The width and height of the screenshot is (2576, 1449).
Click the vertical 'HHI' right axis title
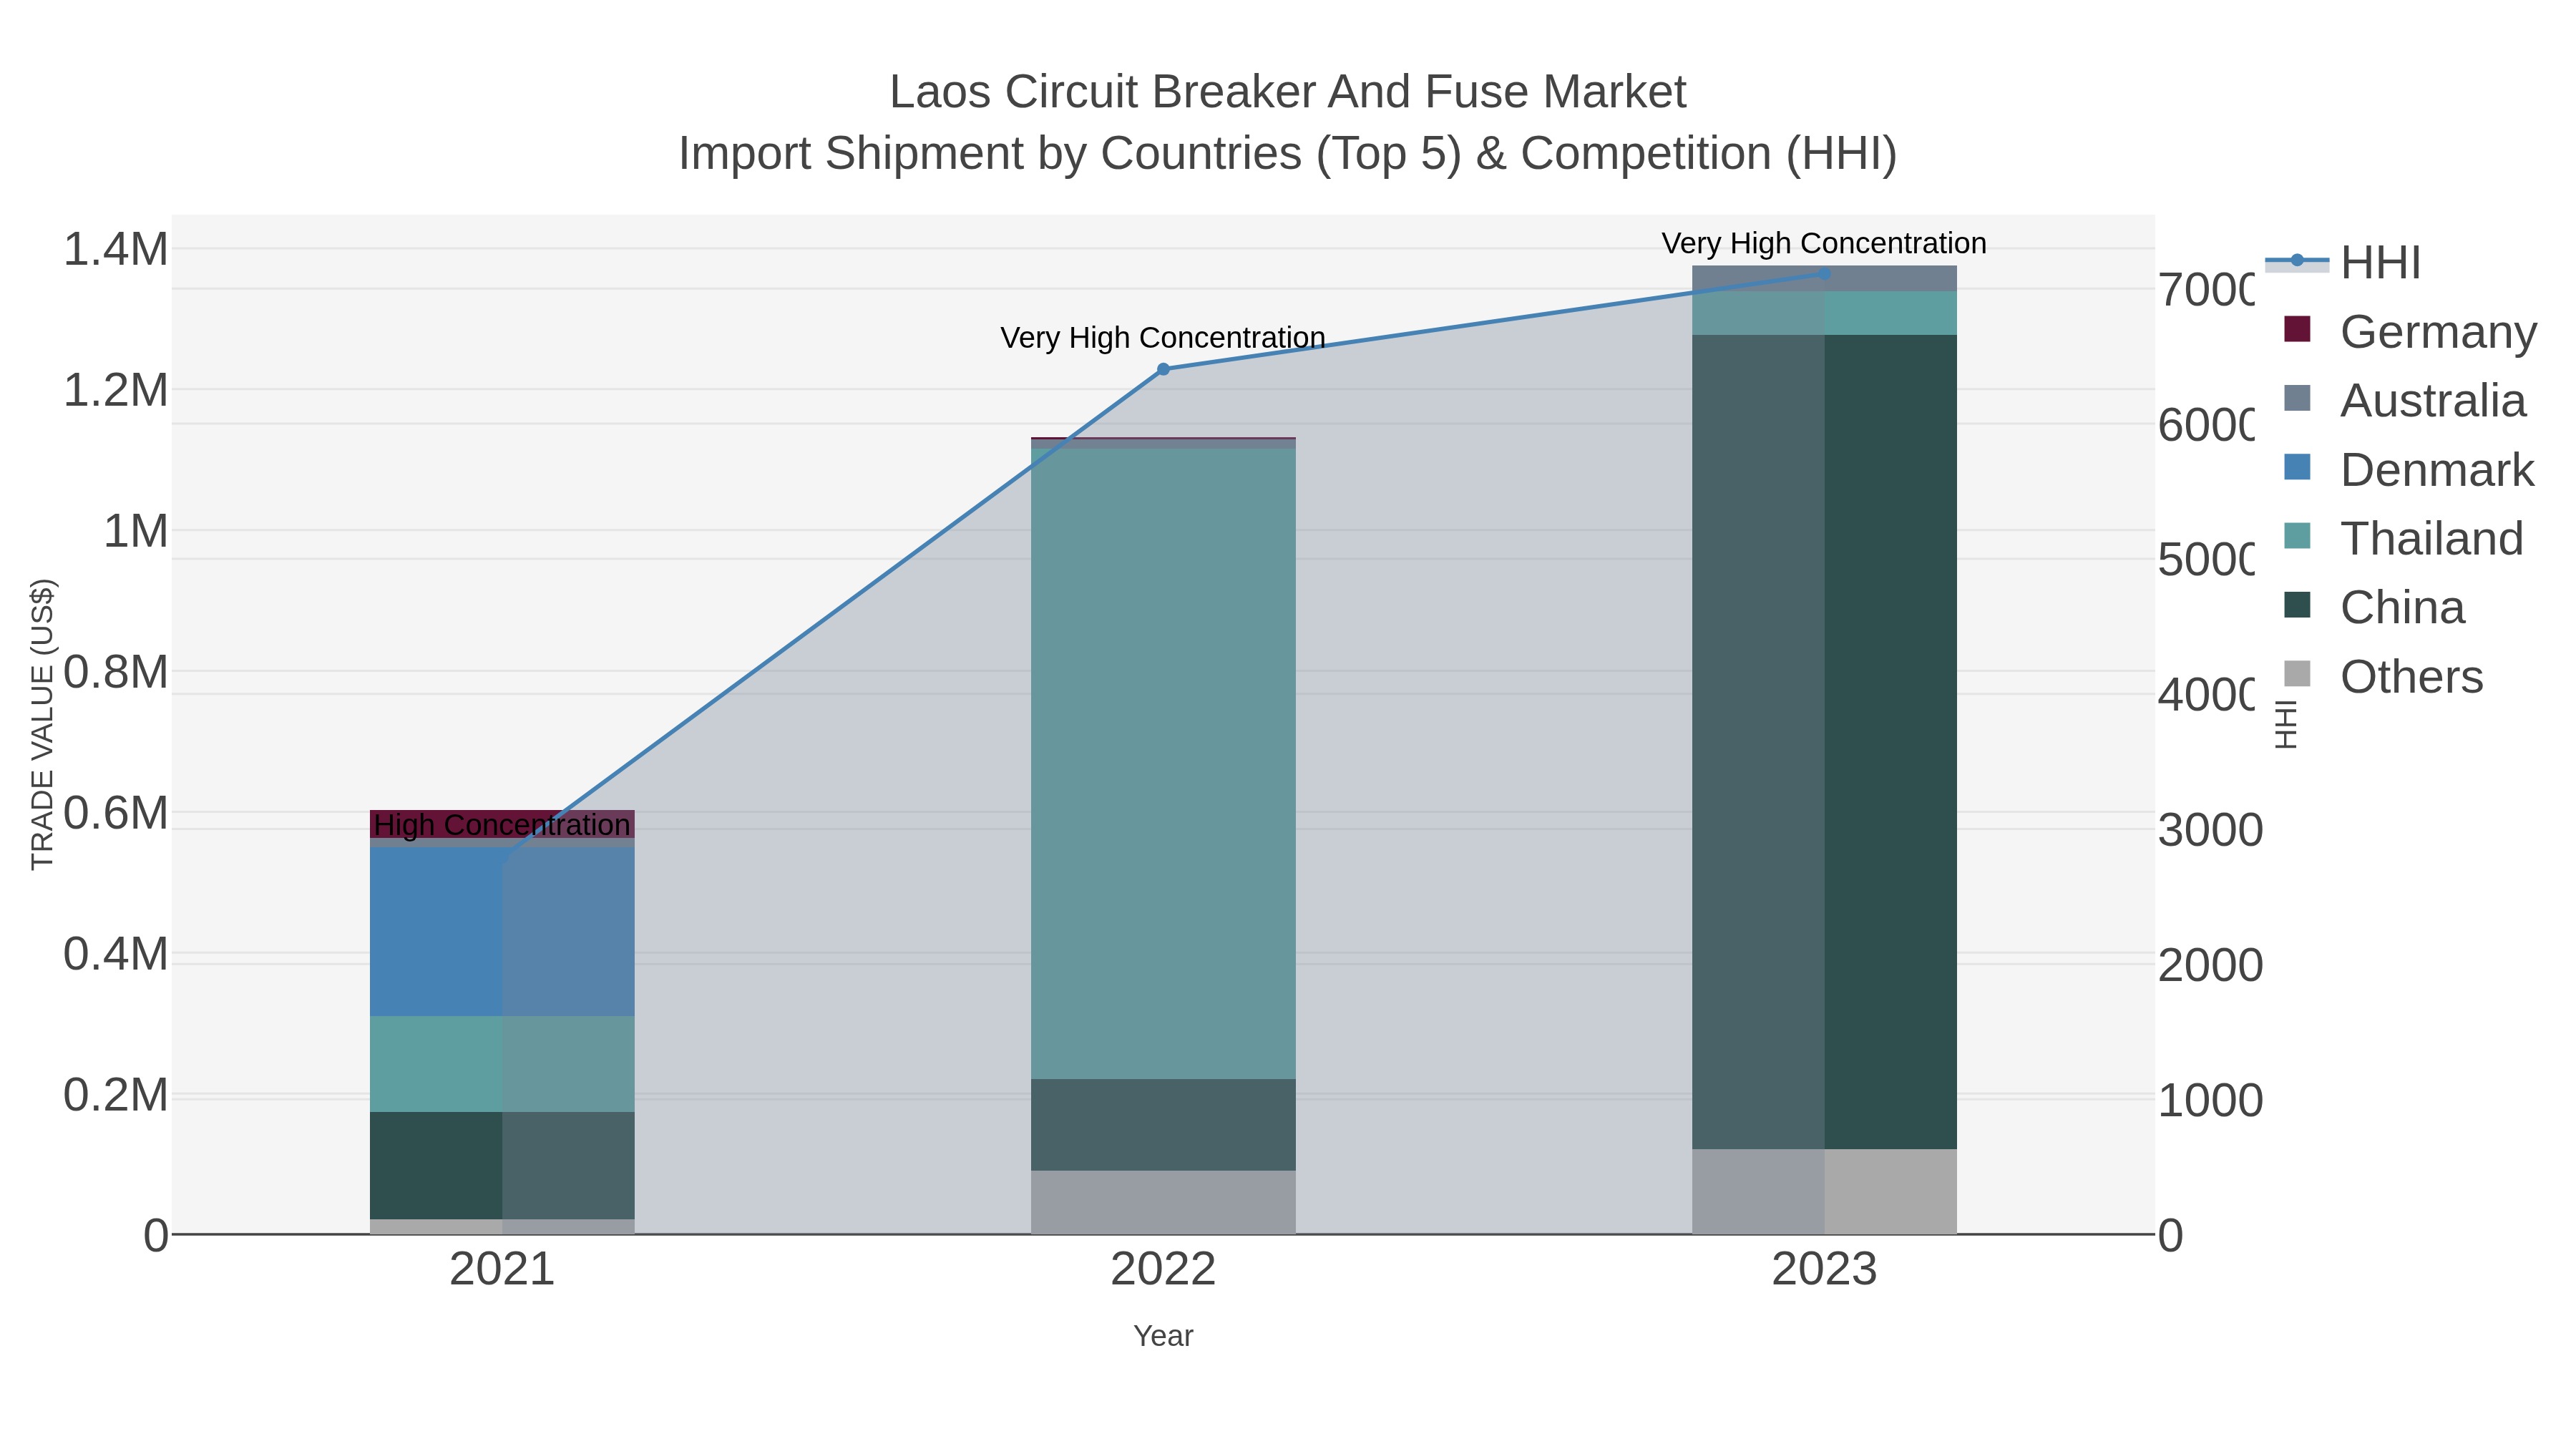[2287, 724]
